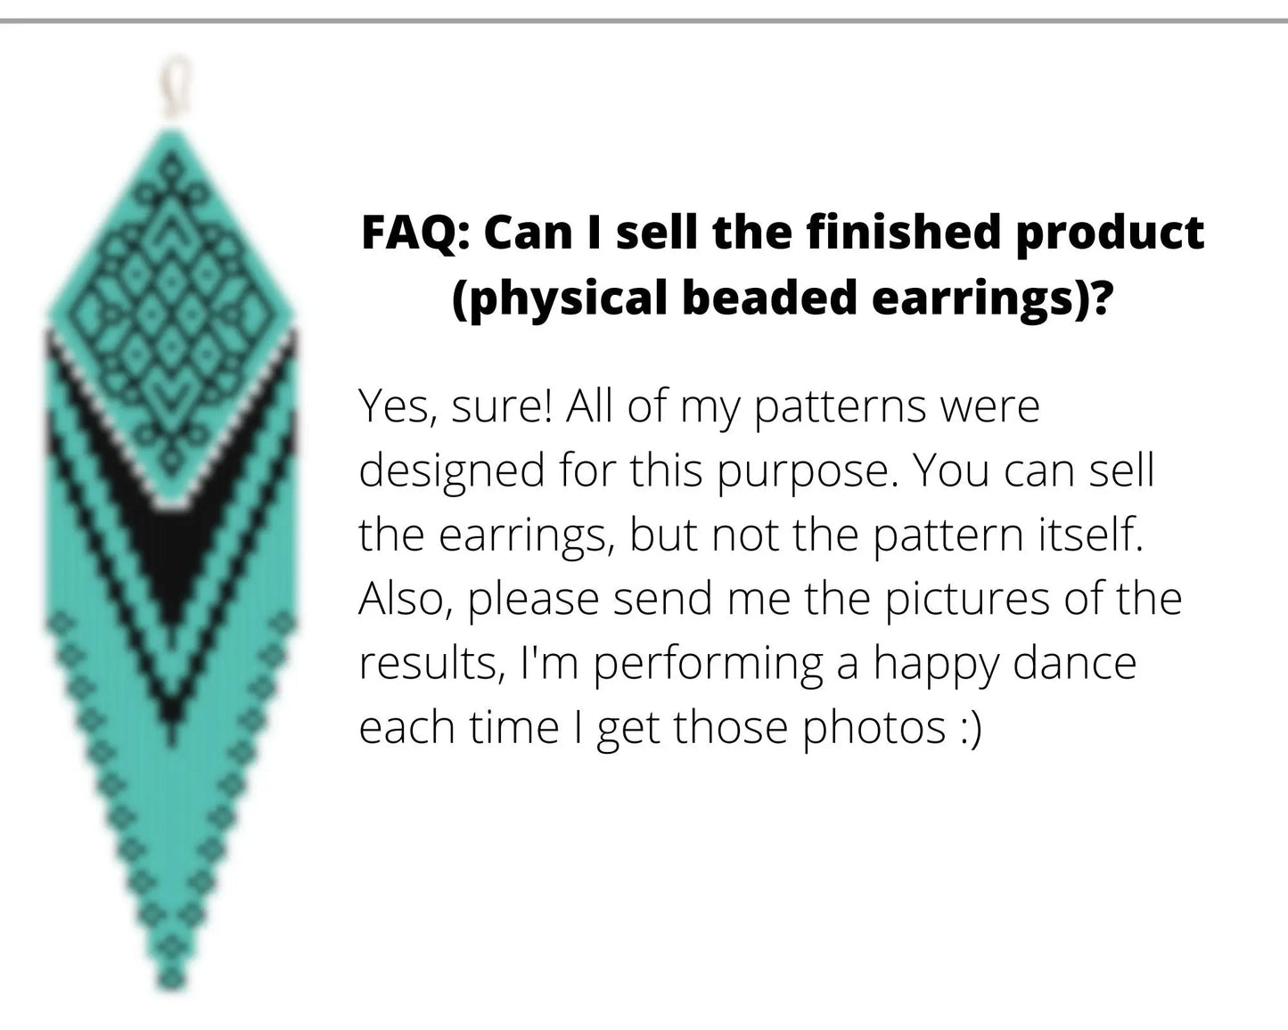The image size is (1288, 1030).
Task: Click the phrase "but not the pattern itself"
Action: pos(885,535)
